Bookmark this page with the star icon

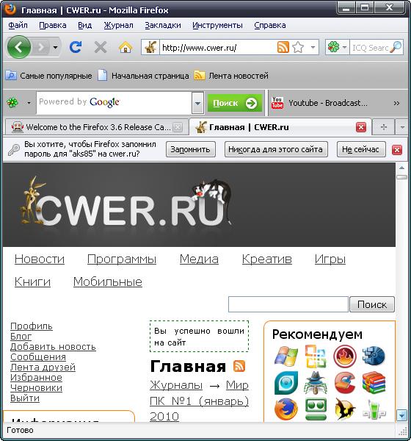pyautogui.click(x=298, y=47)
